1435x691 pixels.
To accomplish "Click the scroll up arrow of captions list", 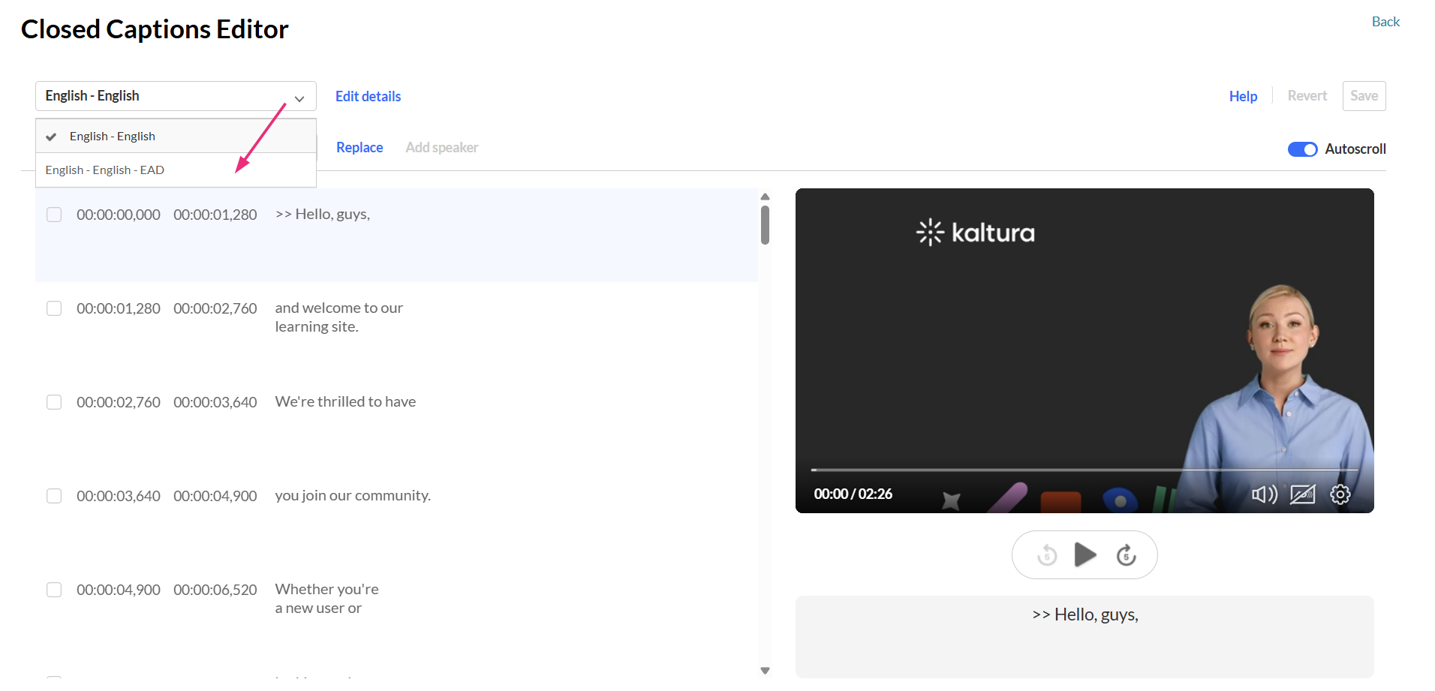I will (x=765, y=197).
